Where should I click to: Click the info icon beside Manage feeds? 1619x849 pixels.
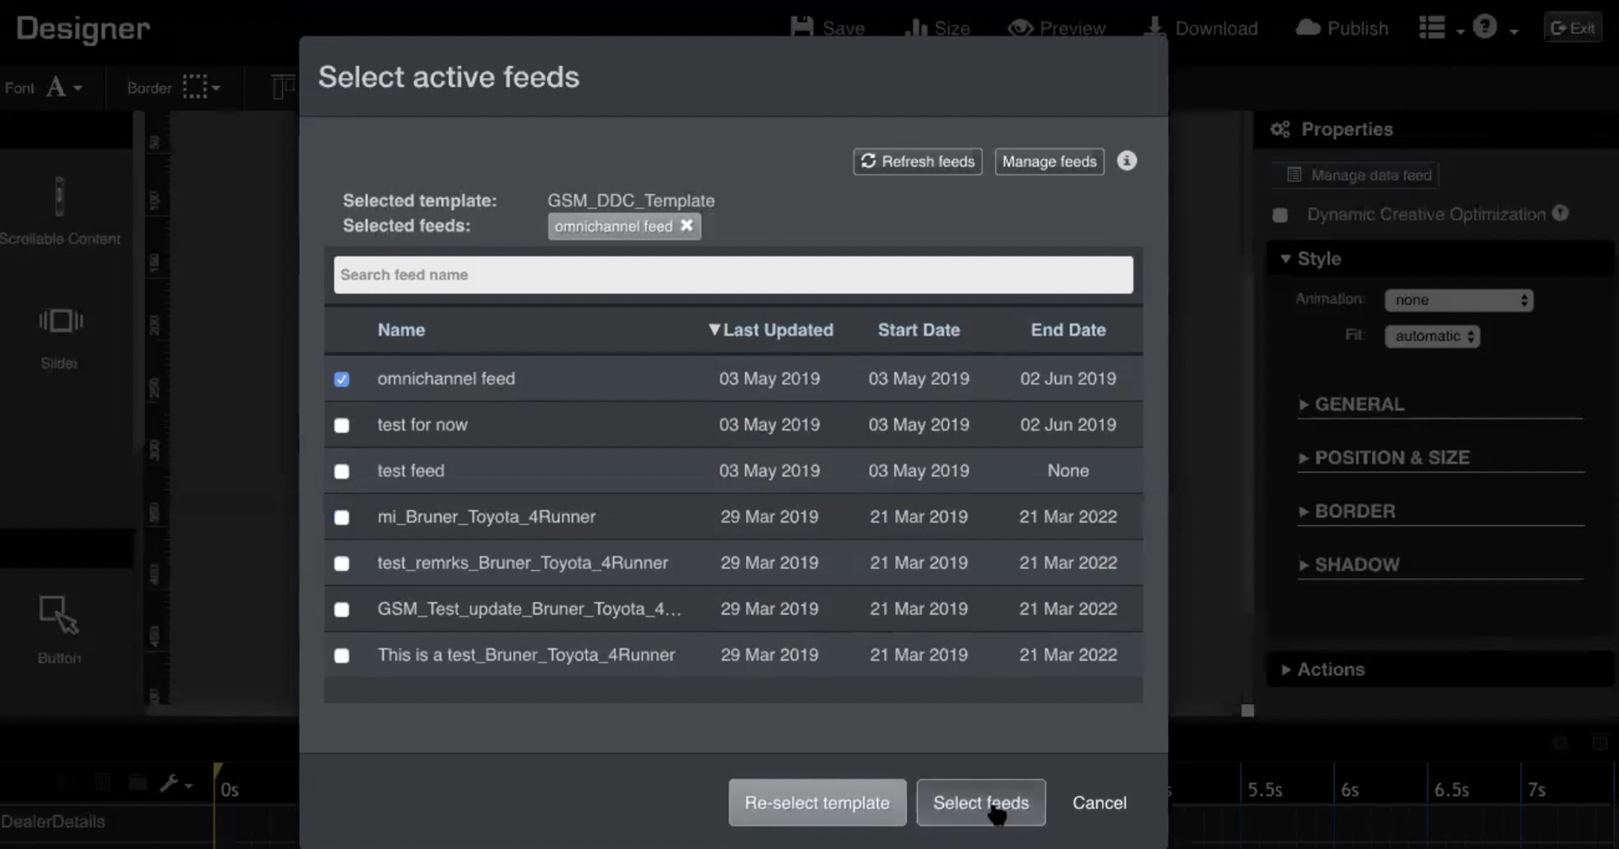[1126, 160]
